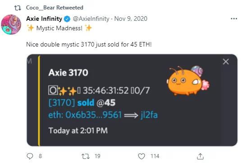242x163 pixels.
Task: Like the tweet with heart icon
Action: (x=142, y=156)
